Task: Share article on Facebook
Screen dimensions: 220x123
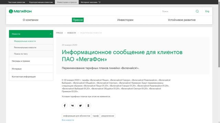Action: pyautogui.click(x=65, y=106)
